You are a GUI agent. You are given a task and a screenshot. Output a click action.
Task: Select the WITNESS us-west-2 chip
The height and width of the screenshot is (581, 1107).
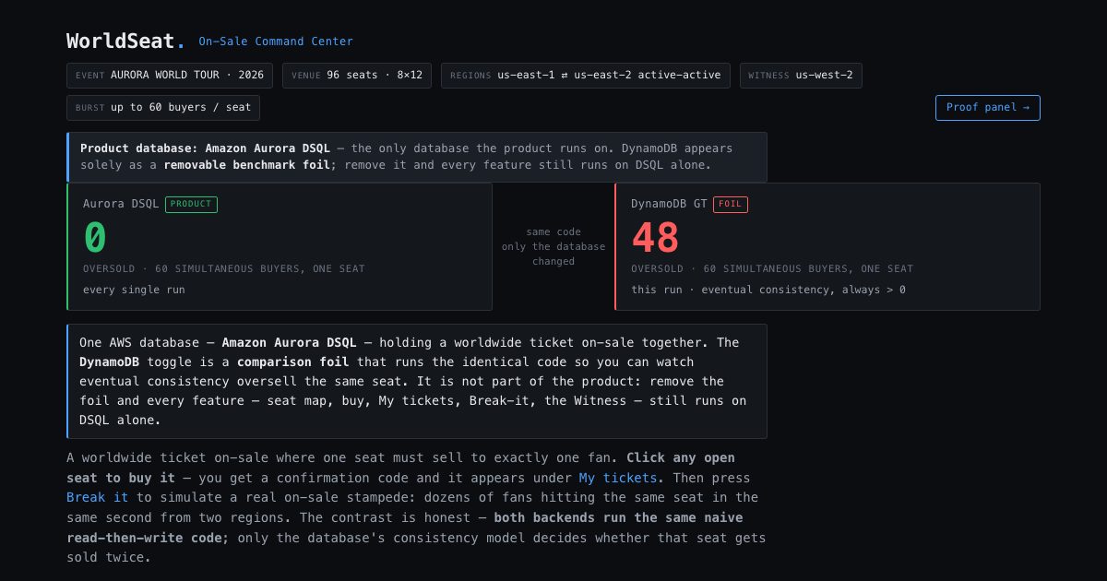pyautogui.click(x=801, y=76)
